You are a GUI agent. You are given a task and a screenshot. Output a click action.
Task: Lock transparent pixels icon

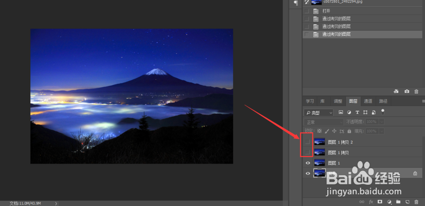click(x=319, y=131)
